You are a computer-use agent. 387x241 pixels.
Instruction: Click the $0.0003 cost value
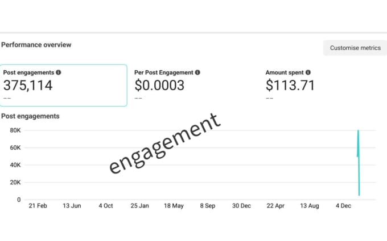[x=159, y=85]
